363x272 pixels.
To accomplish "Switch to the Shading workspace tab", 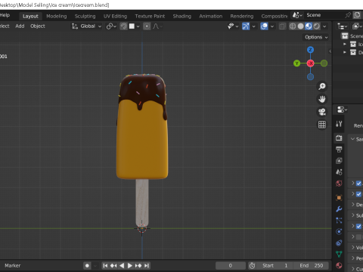I will pos(182,16).
